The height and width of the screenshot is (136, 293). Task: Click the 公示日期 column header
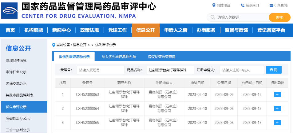tap(224, 83)
